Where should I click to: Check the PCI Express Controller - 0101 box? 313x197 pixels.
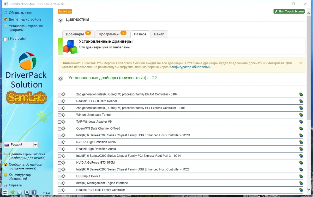pos(60,108)
